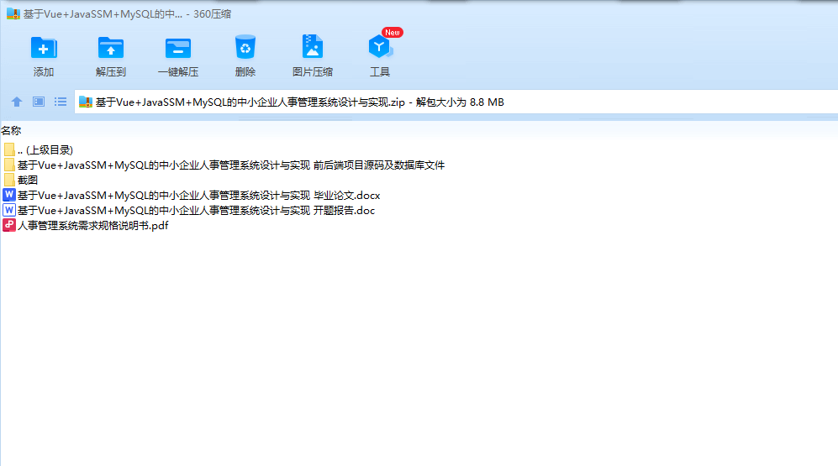The width and height of the screenshot is (838, 466).
Task: Sort by the 名称 column header
Action: (x=11, y=130)
